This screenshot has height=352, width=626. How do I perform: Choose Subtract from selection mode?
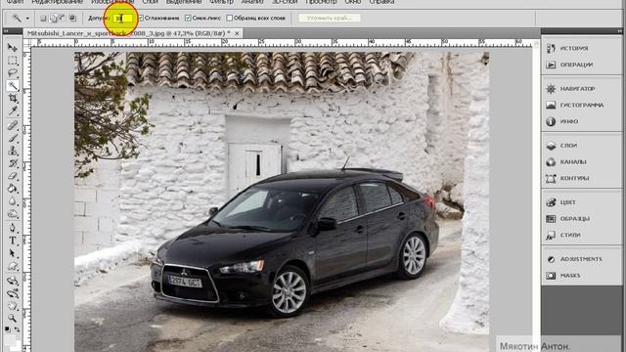coord(63,19)
